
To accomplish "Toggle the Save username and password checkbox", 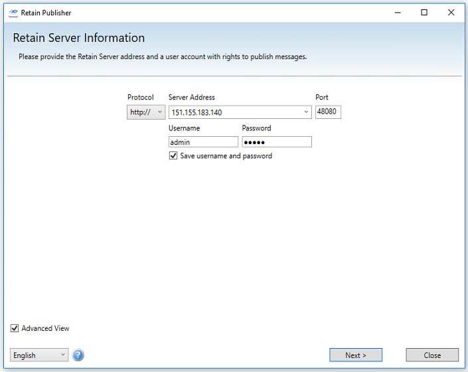I will (173, 156).
